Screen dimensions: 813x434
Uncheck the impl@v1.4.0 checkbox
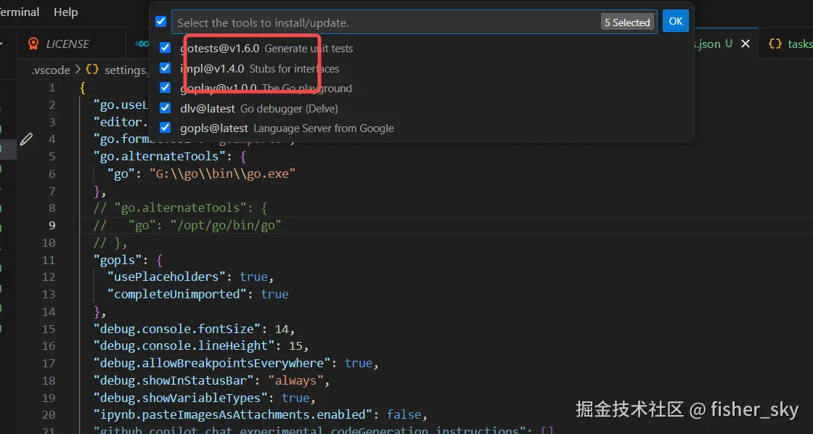166,68
